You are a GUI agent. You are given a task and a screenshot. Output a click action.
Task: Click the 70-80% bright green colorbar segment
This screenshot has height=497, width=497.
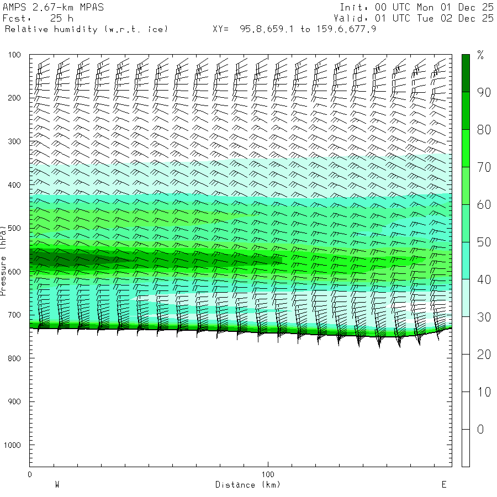pos(466,148)
